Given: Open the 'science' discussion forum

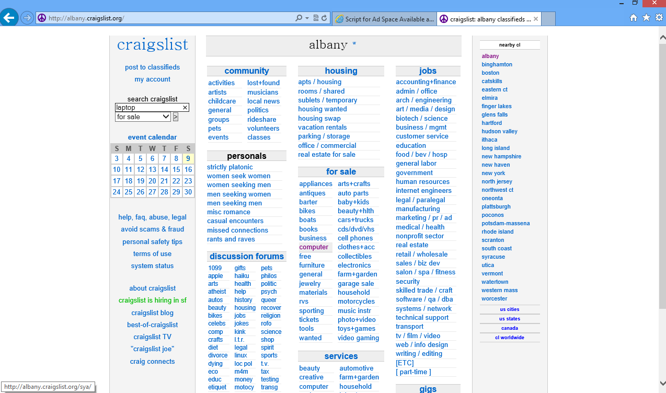Looking at the screenshot, I should point(271,332).
